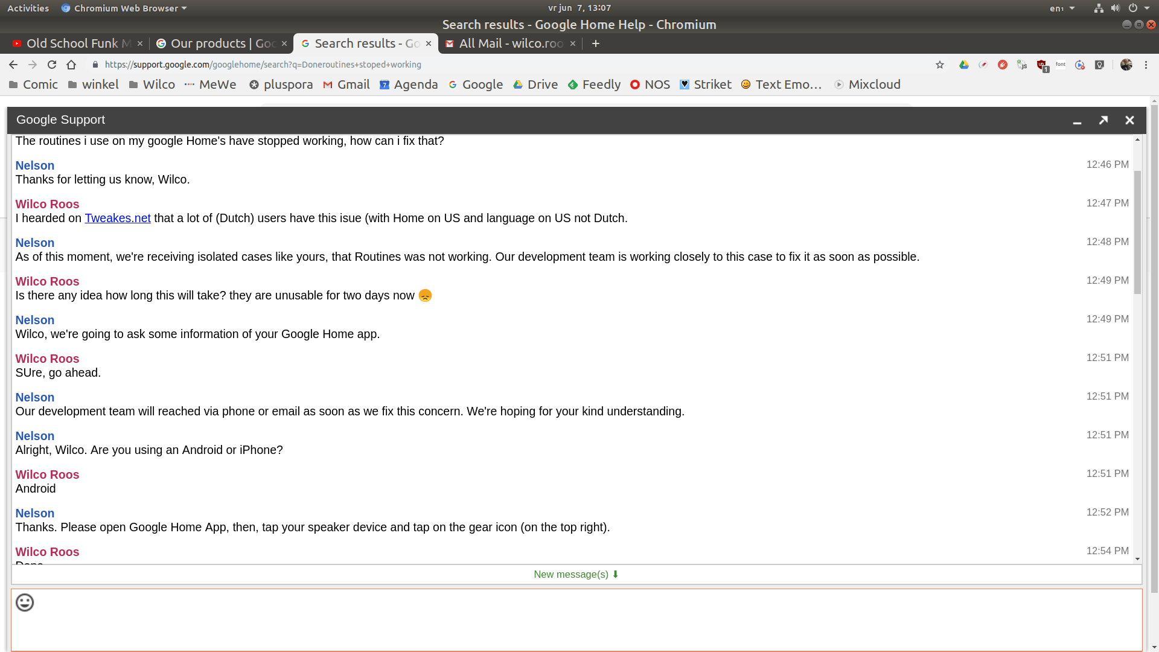Click the chat scrollbar thumb

(x=1137, y=232)
